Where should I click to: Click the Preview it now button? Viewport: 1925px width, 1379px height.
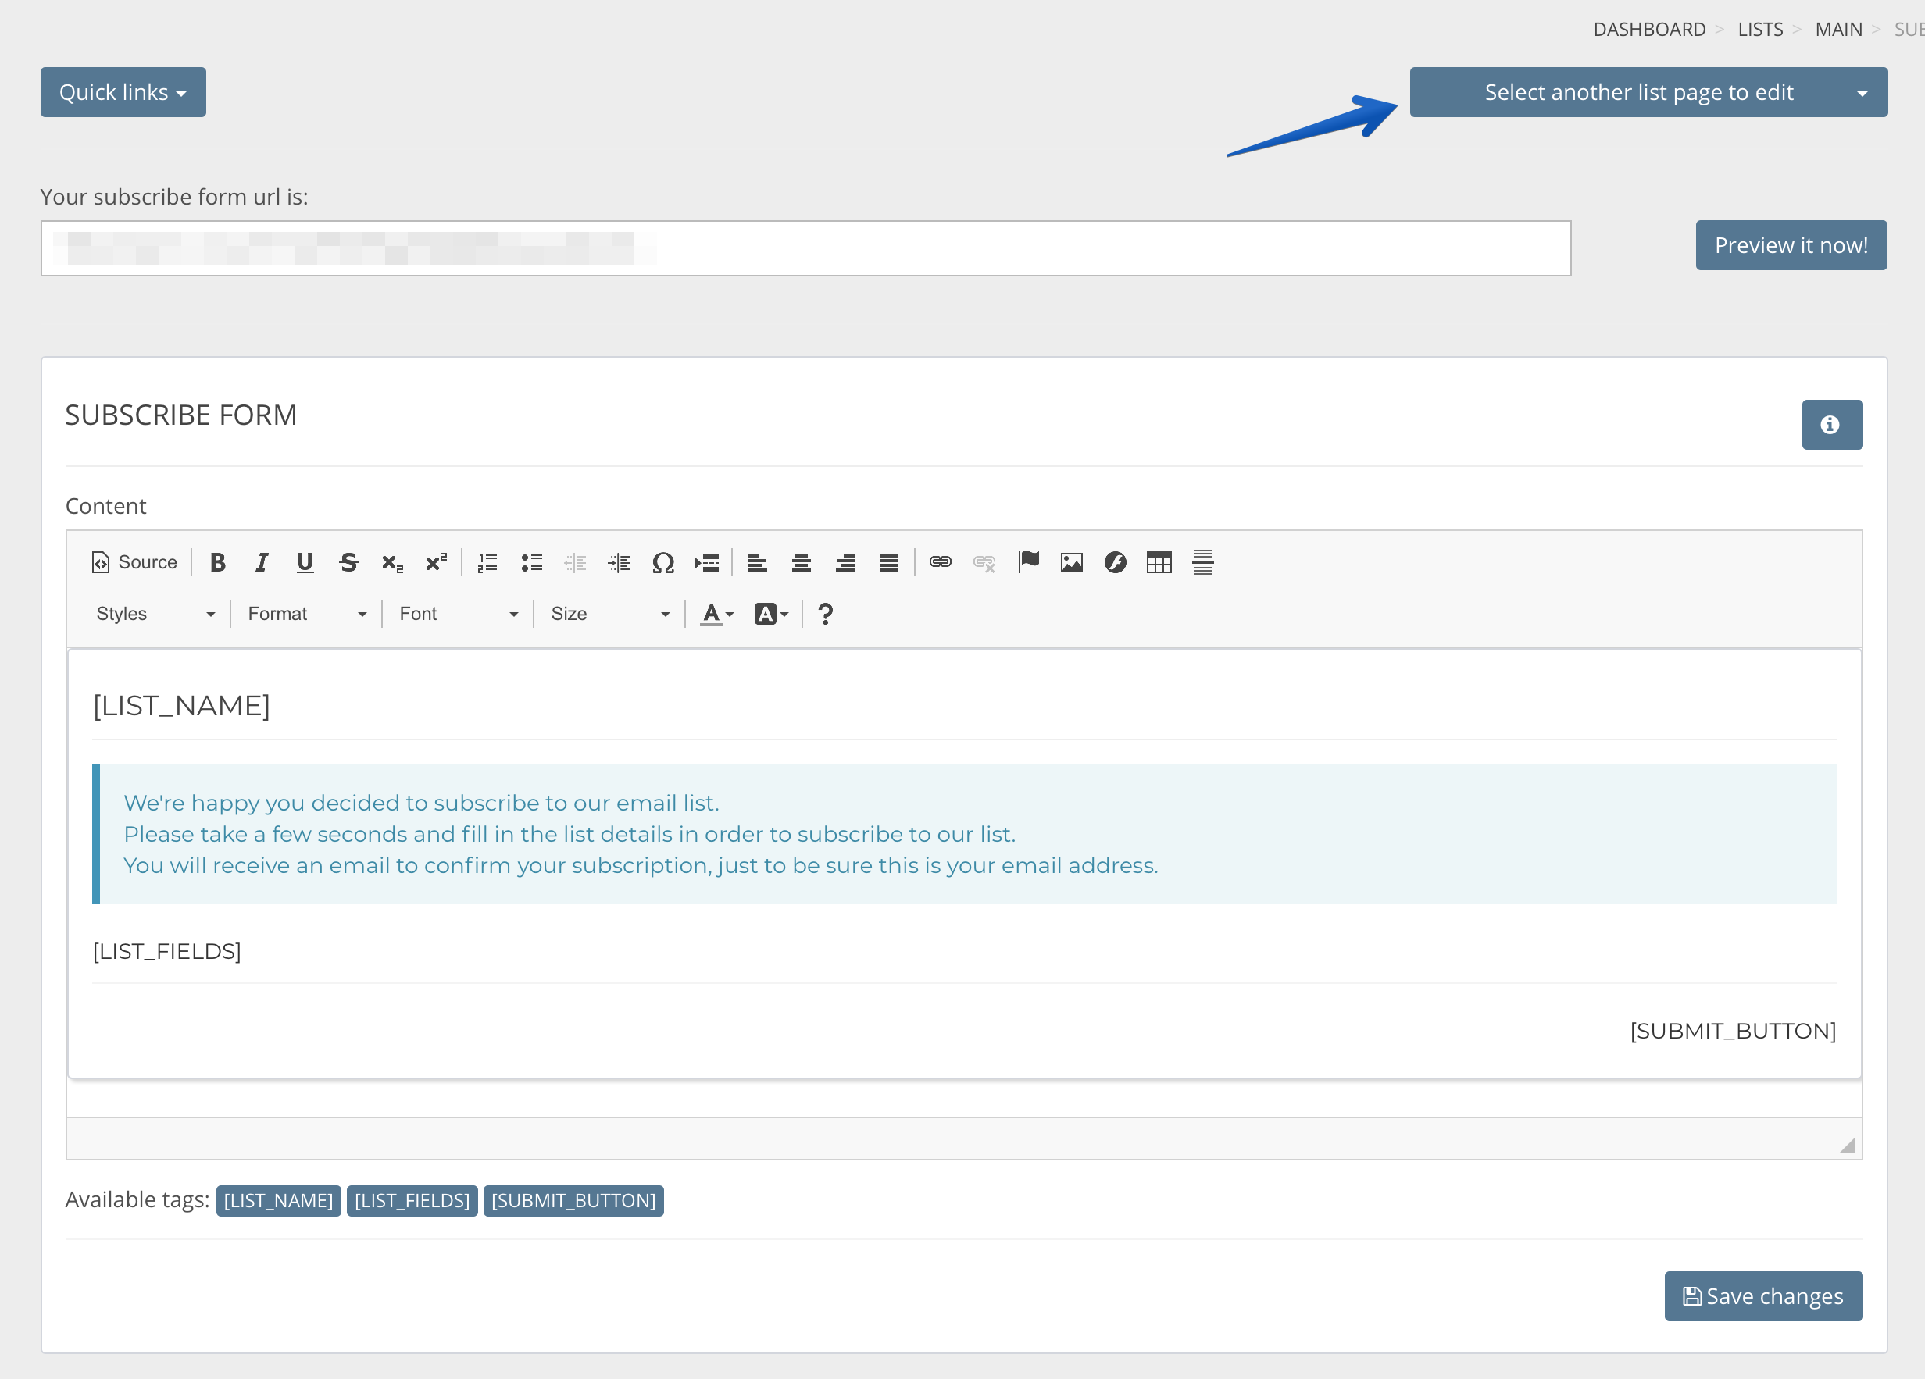point(1791,245)
